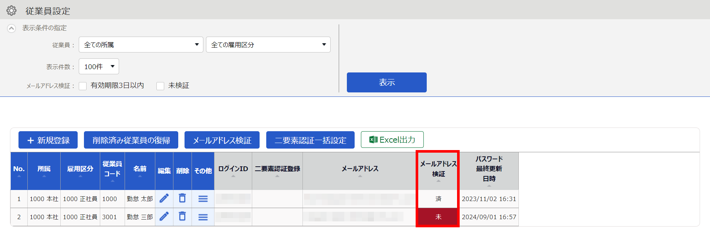The width and height of the screenshot is (710, 248).
Task: Sort by No. column header
Action: point(19,171)
